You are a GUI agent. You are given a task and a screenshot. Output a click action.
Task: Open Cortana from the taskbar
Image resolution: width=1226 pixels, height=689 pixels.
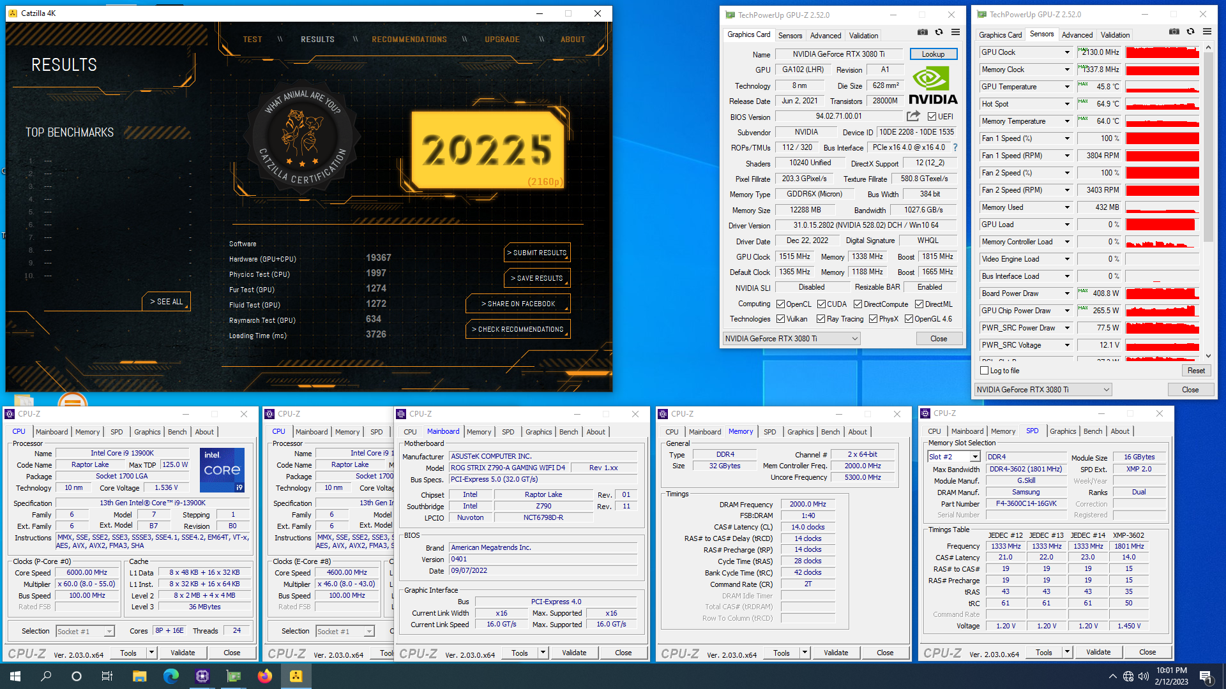(77, 676)
